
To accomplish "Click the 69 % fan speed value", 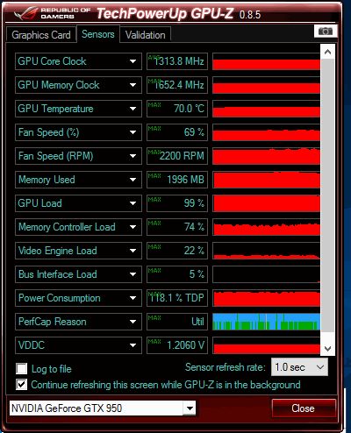I will pos(177,132).
